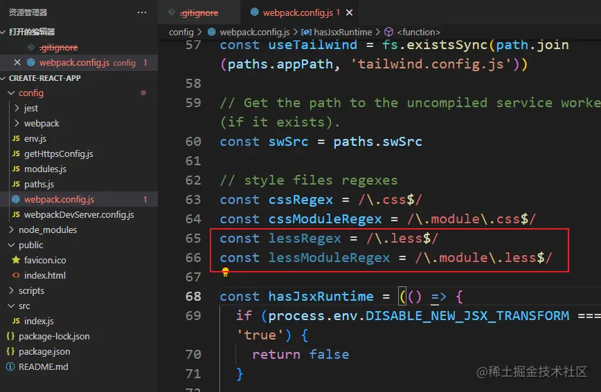The width and height of the screenshot is (601, 392).
Task: Switch to the webpack.config.js tab
Action: [298, 12]
